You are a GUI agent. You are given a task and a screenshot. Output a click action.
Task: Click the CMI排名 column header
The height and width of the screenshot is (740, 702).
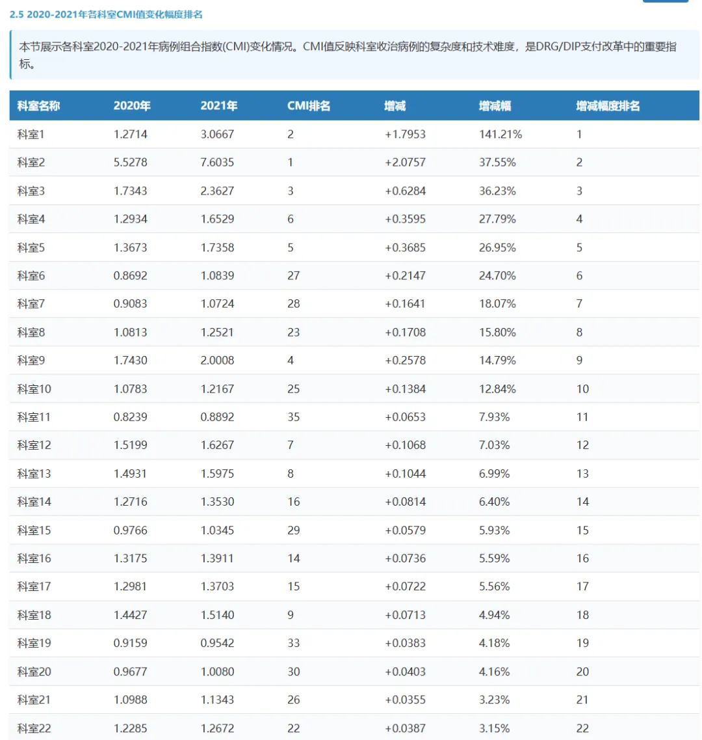[309, 105]
